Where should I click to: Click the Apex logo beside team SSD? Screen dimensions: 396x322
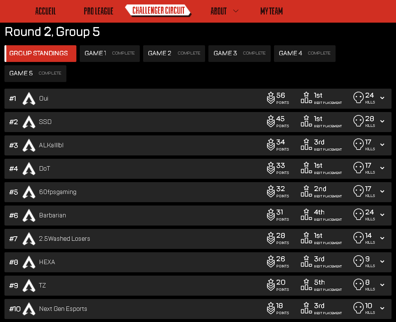[29, 122]
